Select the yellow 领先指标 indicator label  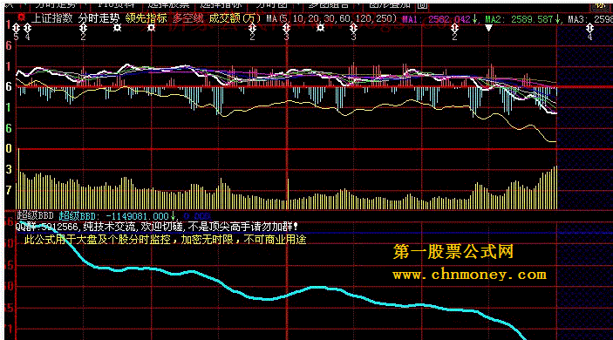(x=146, y=18)
